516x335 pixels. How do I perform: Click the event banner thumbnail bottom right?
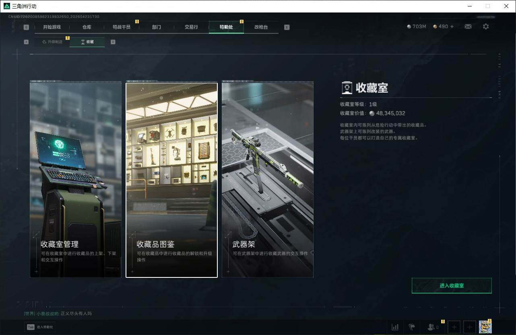click(x=485, y=327)
